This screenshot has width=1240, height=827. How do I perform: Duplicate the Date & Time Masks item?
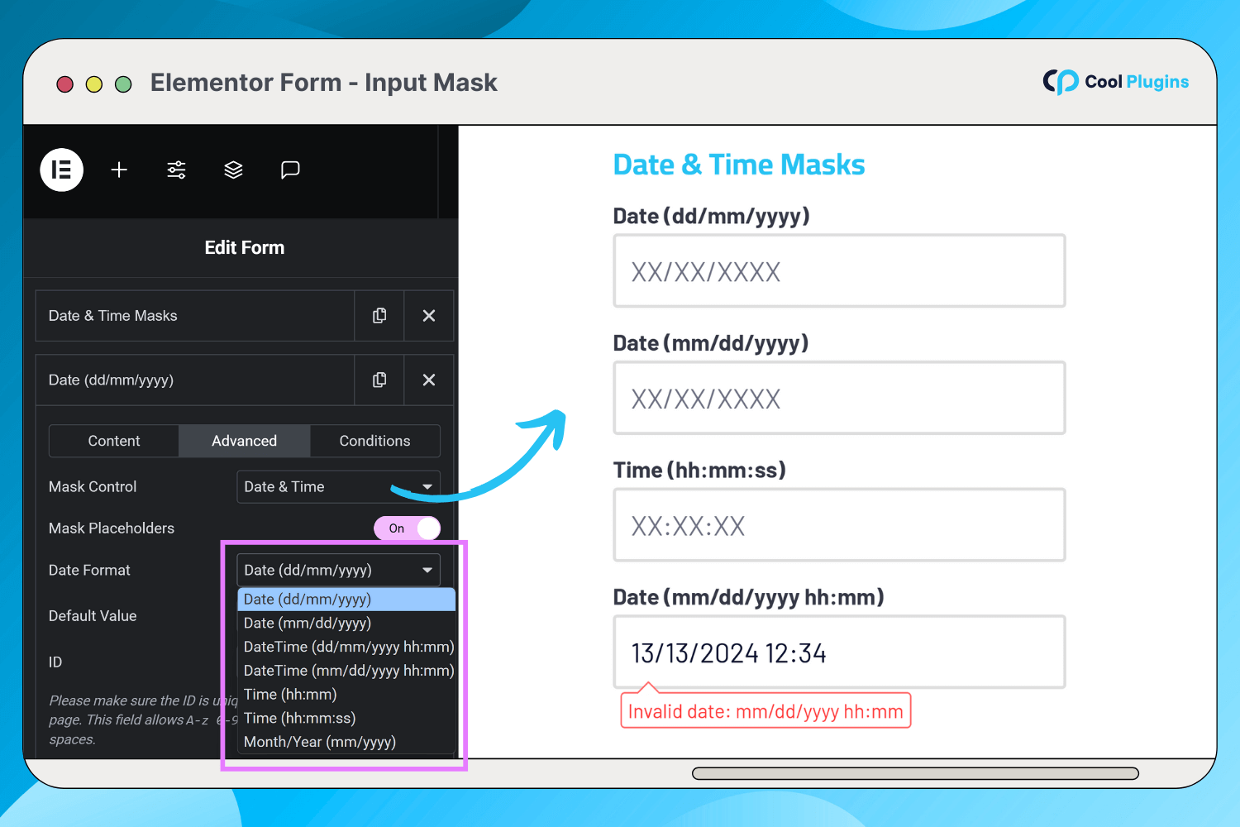click(379, 316)
